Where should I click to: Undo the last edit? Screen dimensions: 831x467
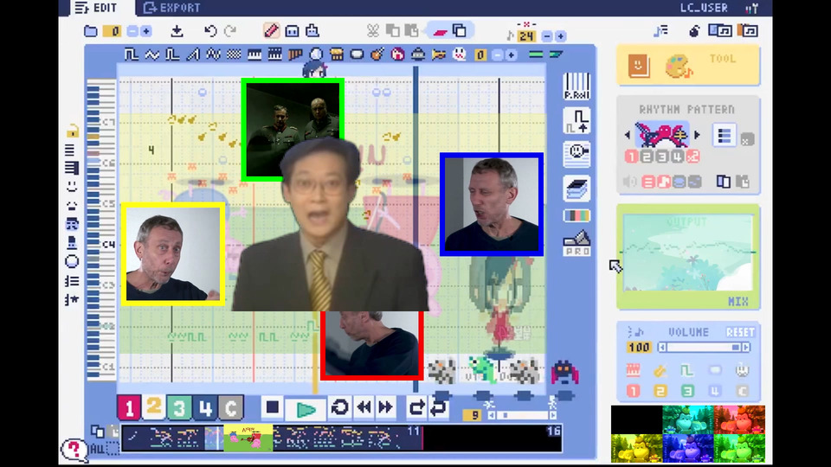210,31
